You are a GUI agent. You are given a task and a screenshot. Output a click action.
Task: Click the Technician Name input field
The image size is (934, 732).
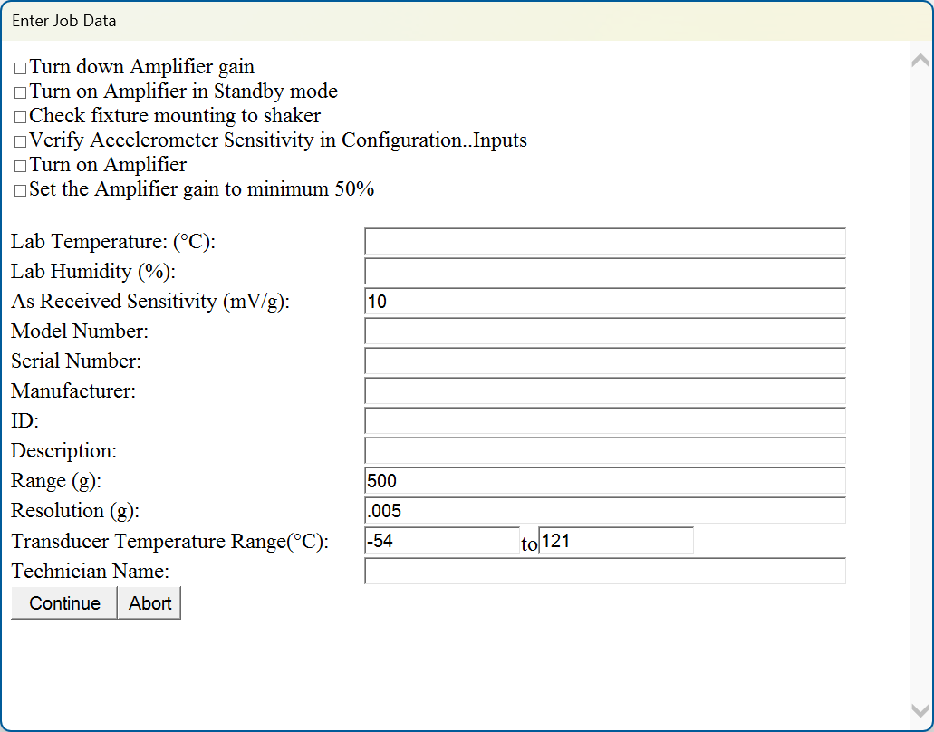point(604,572)
